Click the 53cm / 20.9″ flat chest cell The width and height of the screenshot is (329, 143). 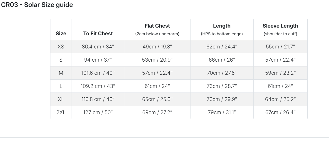pos(157,60)
